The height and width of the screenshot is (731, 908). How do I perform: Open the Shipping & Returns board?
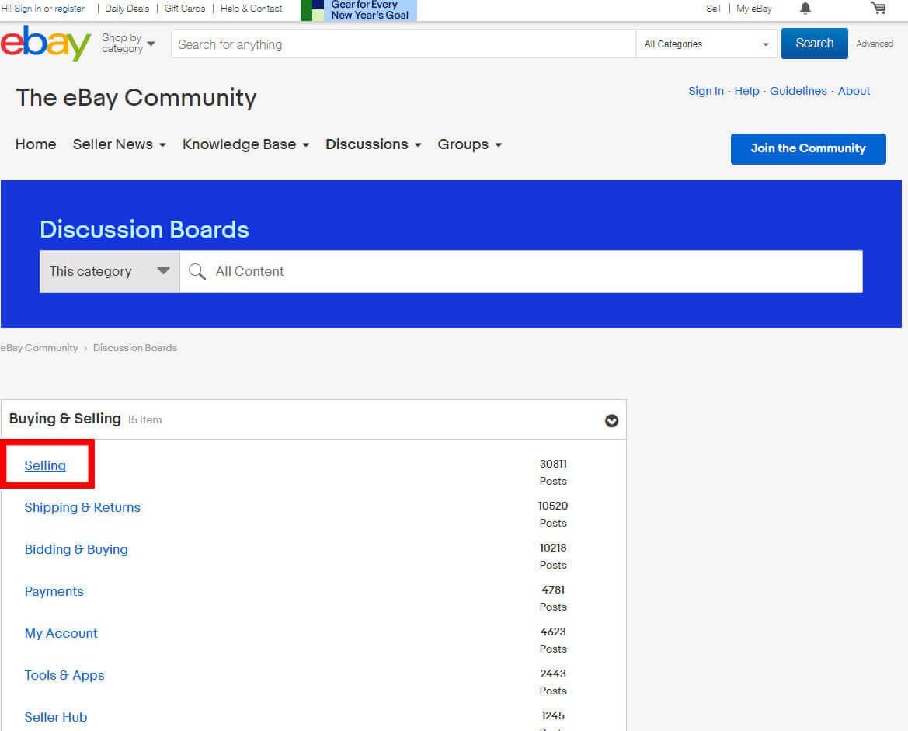(82, 507)
